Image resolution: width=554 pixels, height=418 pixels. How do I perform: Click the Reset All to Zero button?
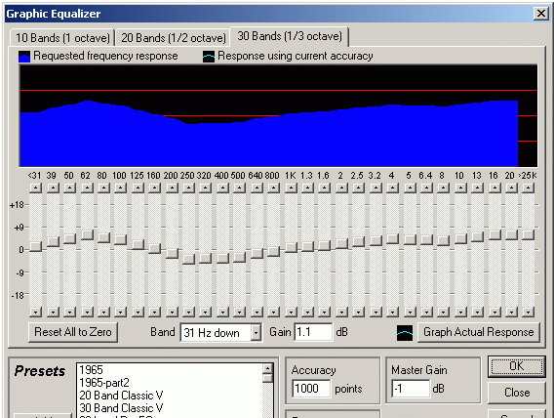pos(73,332)
